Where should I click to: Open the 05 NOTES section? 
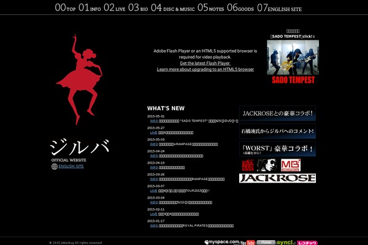[211, 7]
